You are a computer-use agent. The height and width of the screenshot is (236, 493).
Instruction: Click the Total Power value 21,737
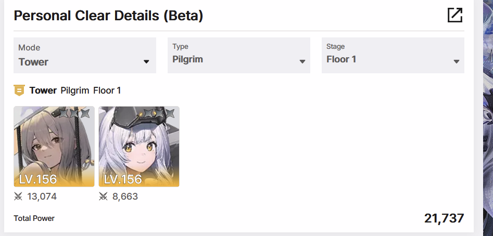pos(444,218)
